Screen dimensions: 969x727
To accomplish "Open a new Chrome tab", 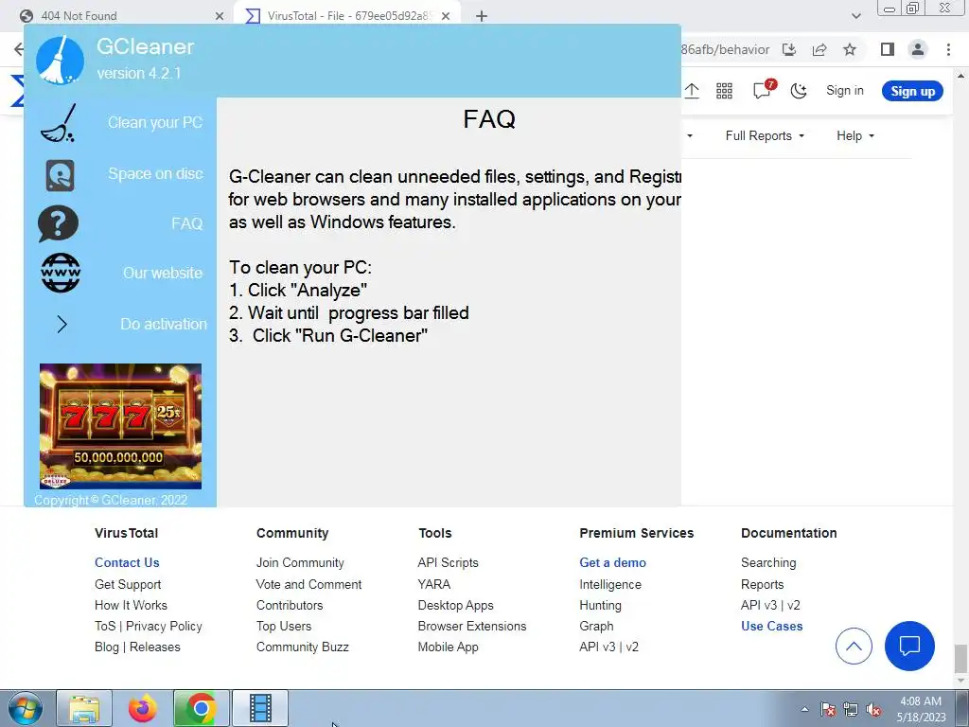I will (x=482, y=16).
